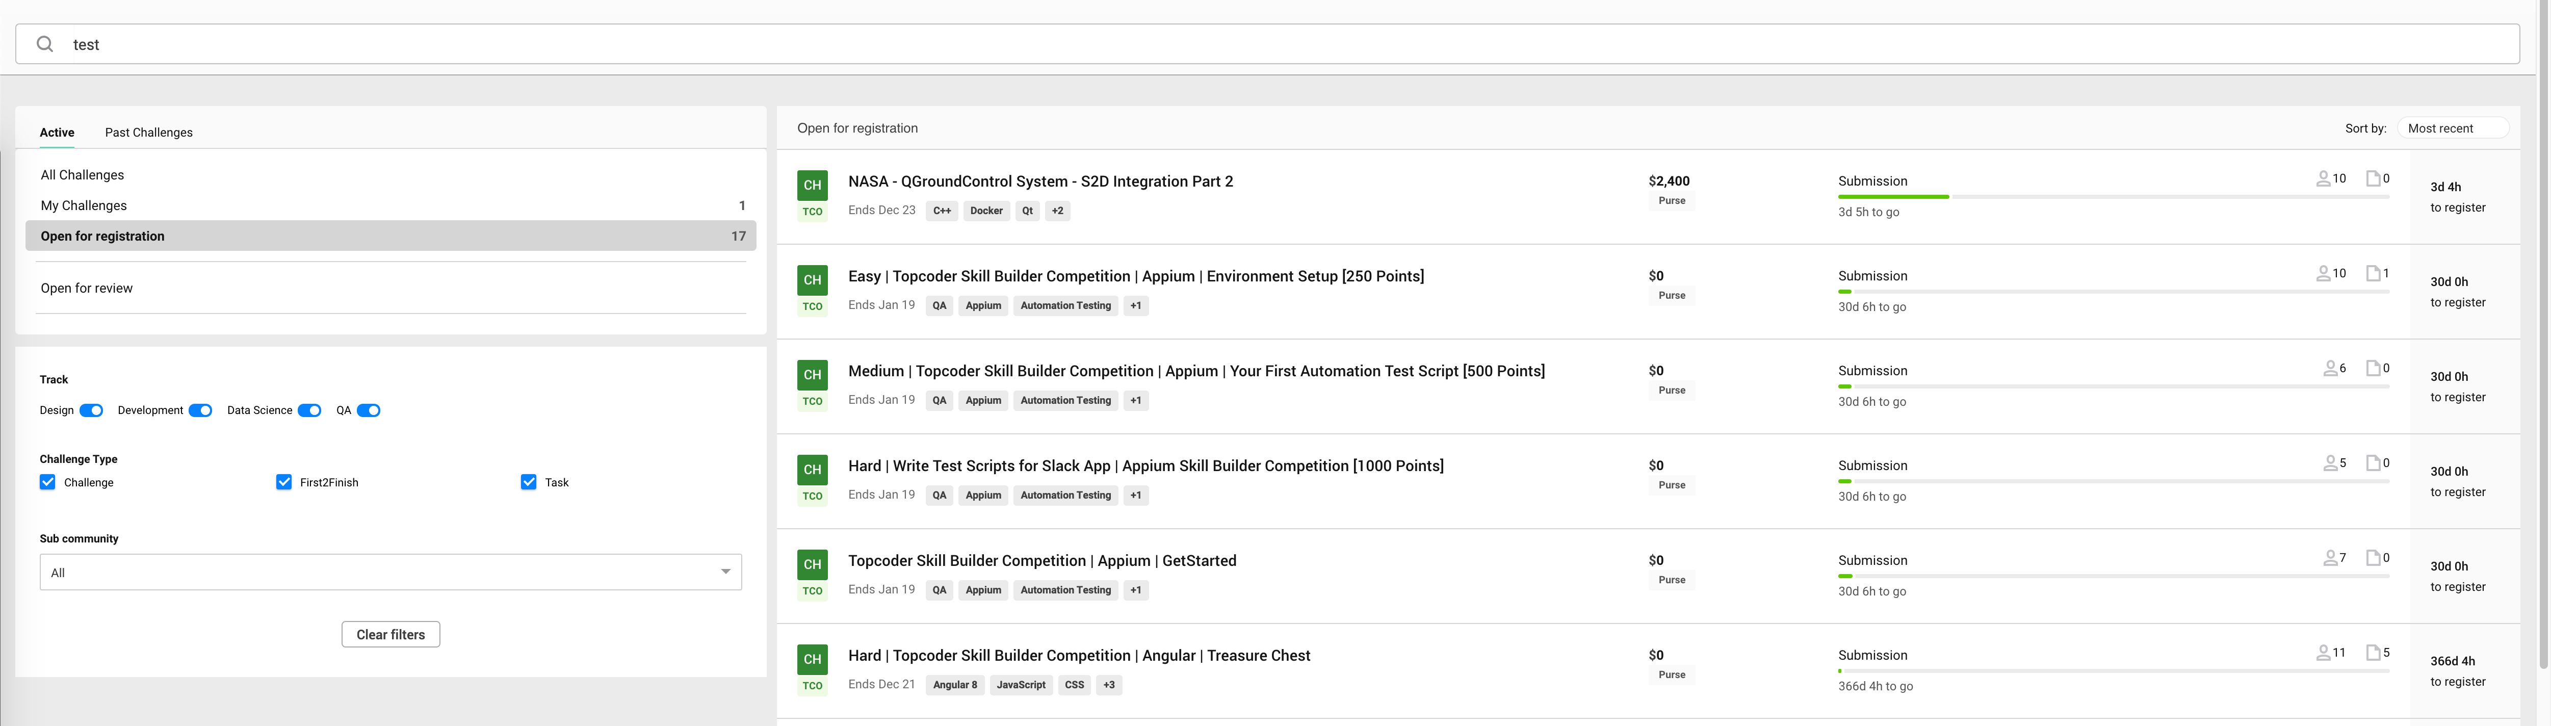Expand +2 more tags on NASA row
2551x726 pixels.
point(1058,211)
